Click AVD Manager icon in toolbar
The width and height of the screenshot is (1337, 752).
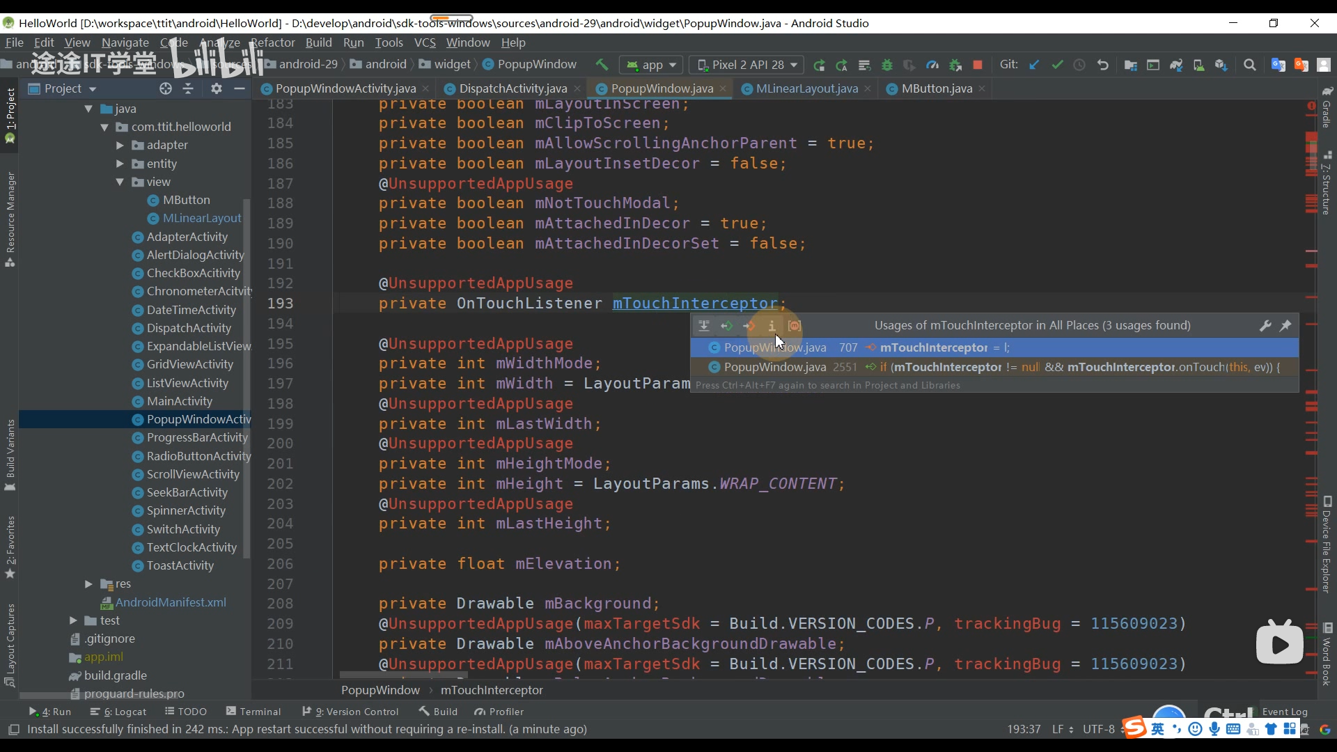1198,65
